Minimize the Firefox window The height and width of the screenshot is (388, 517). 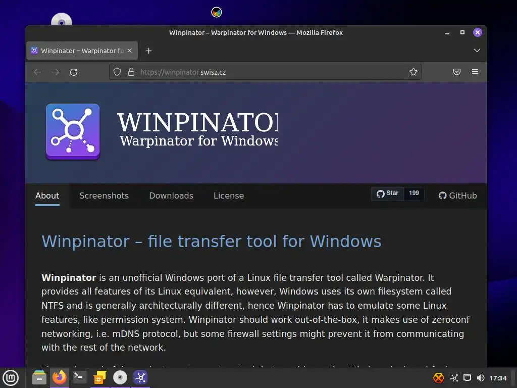tap(447, 33)
